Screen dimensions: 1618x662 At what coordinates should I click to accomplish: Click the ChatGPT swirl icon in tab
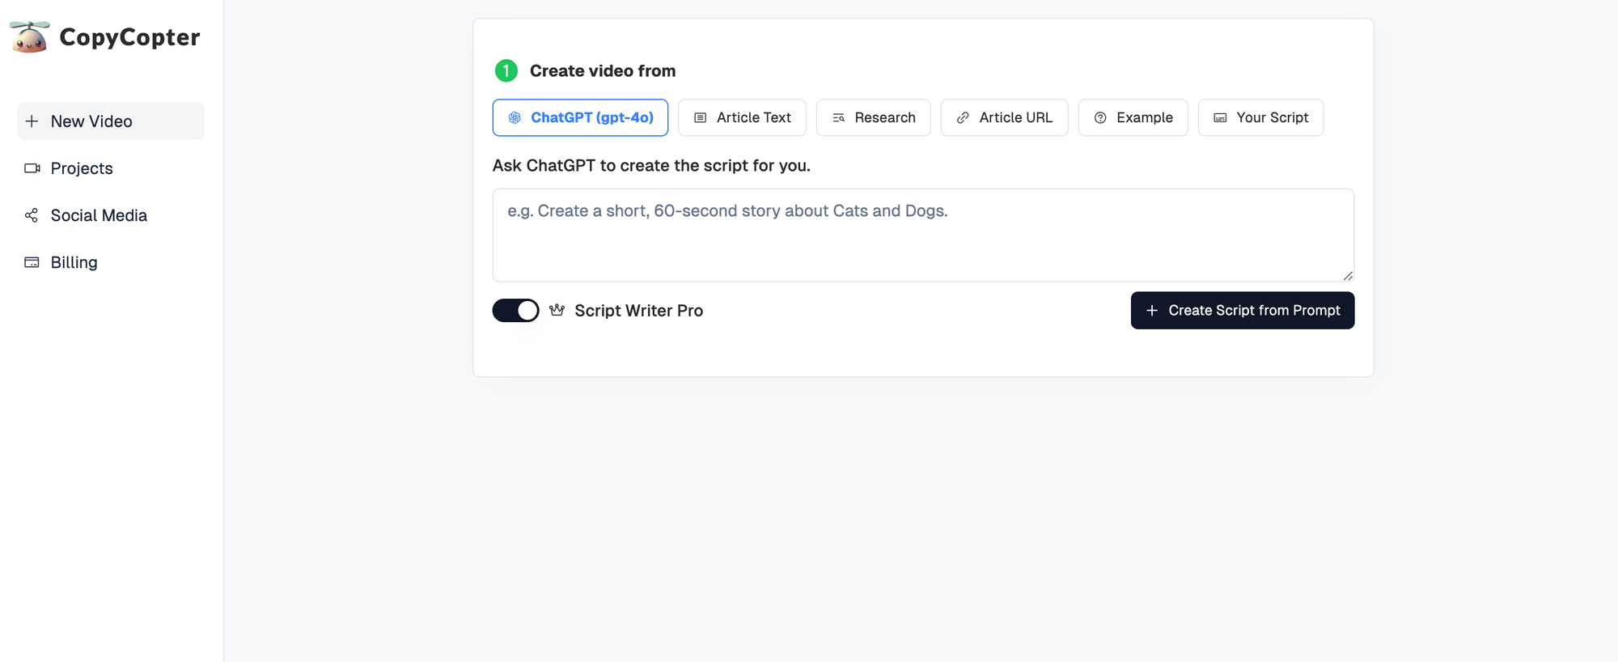tap(515, 118)
